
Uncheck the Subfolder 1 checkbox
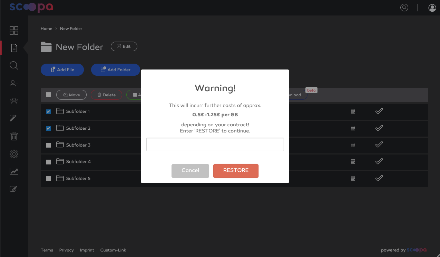click(48, 111)
